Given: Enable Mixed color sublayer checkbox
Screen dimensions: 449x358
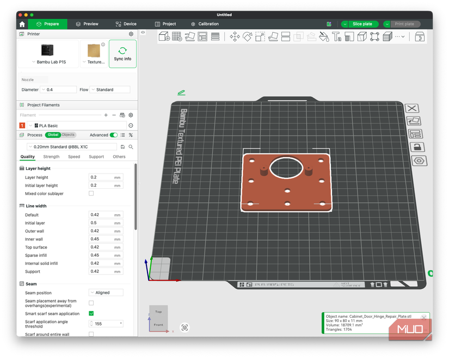Looking at the screenshot, I should click(91, 194).
